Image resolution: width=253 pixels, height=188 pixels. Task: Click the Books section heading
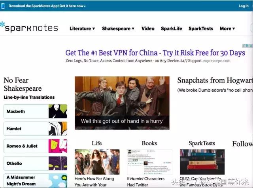point(149,143)
